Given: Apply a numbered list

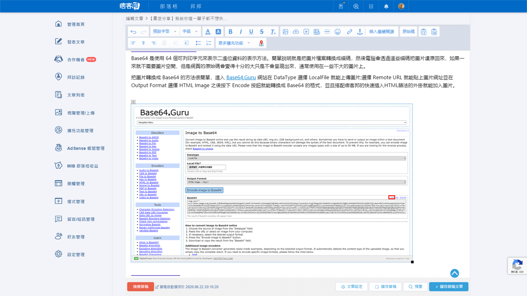Looking at the screenshot, I should [x=208, y=43].
